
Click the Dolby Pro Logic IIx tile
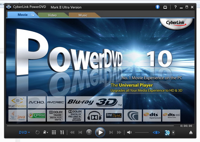[x=75, y=115]
